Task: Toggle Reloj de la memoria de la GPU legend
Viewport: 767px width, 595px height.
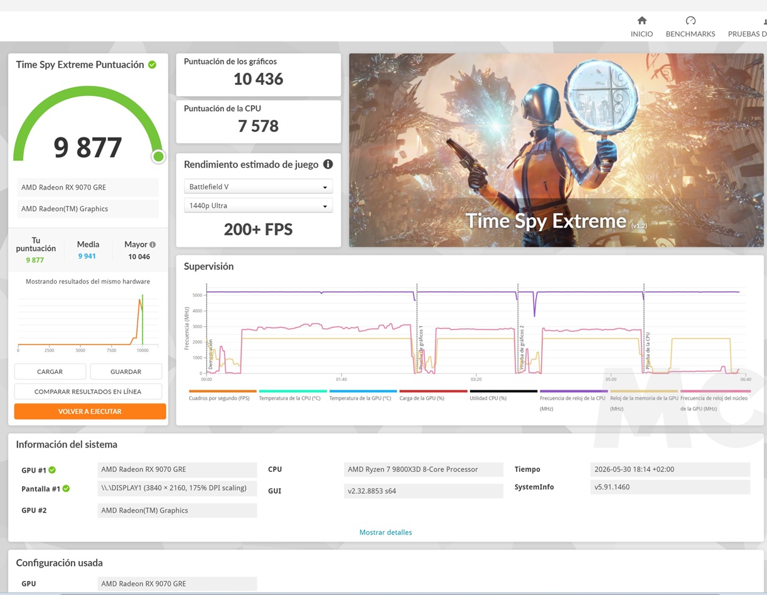Action: pyautogui.click(x=644, y=403)
